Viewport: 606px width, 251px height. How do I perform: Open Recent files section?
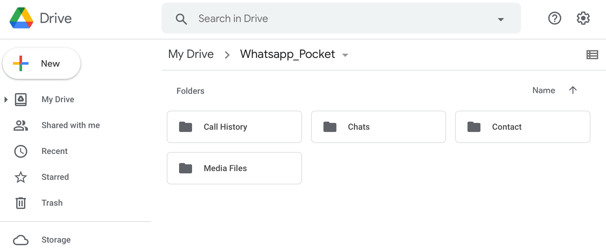[x=55, y=151]
